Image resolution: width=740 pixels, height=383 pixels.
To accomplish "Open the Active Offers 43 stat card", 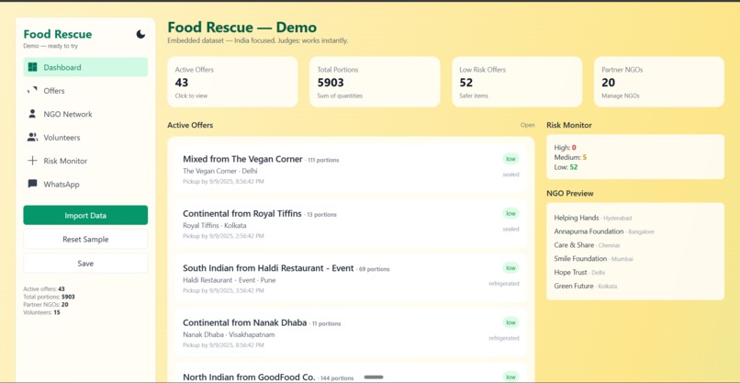I will point(232,82).
